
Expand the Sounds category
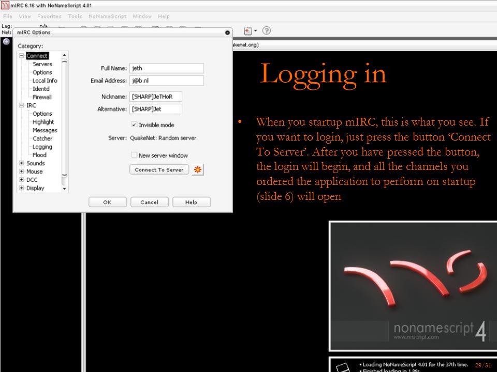click(x=22, y=163)
